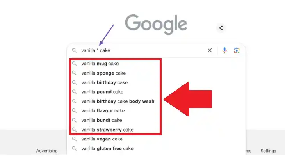285x160 pixels.
Task: Click the share icon beside Google logo
Action: click(x=221, y=28)
